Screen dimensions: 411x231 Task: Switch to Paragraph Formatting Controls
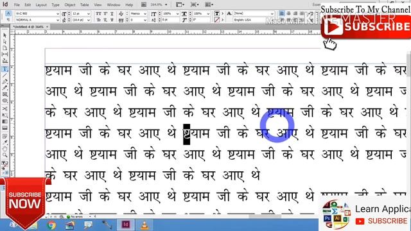click(8, 20)
